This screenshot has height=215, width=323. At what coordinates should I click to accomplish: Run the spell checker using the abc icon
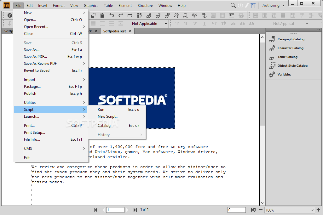tap(194, 15)
